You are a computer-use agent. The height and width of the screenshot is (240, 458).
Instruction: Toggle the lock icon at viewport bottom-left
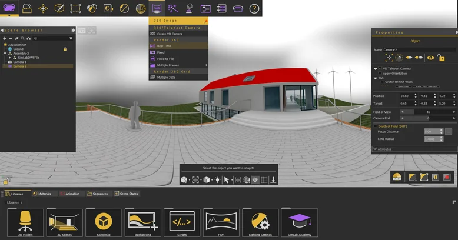(x=6, y=180)
